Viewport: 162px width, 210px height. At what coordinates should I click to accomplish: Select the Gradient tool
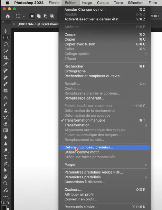pos(6,130)
